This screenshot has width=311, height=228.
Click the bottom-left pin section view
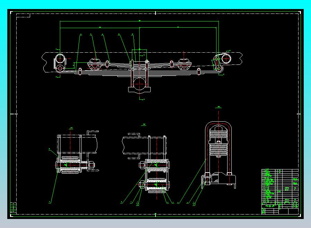coord(77,152)
